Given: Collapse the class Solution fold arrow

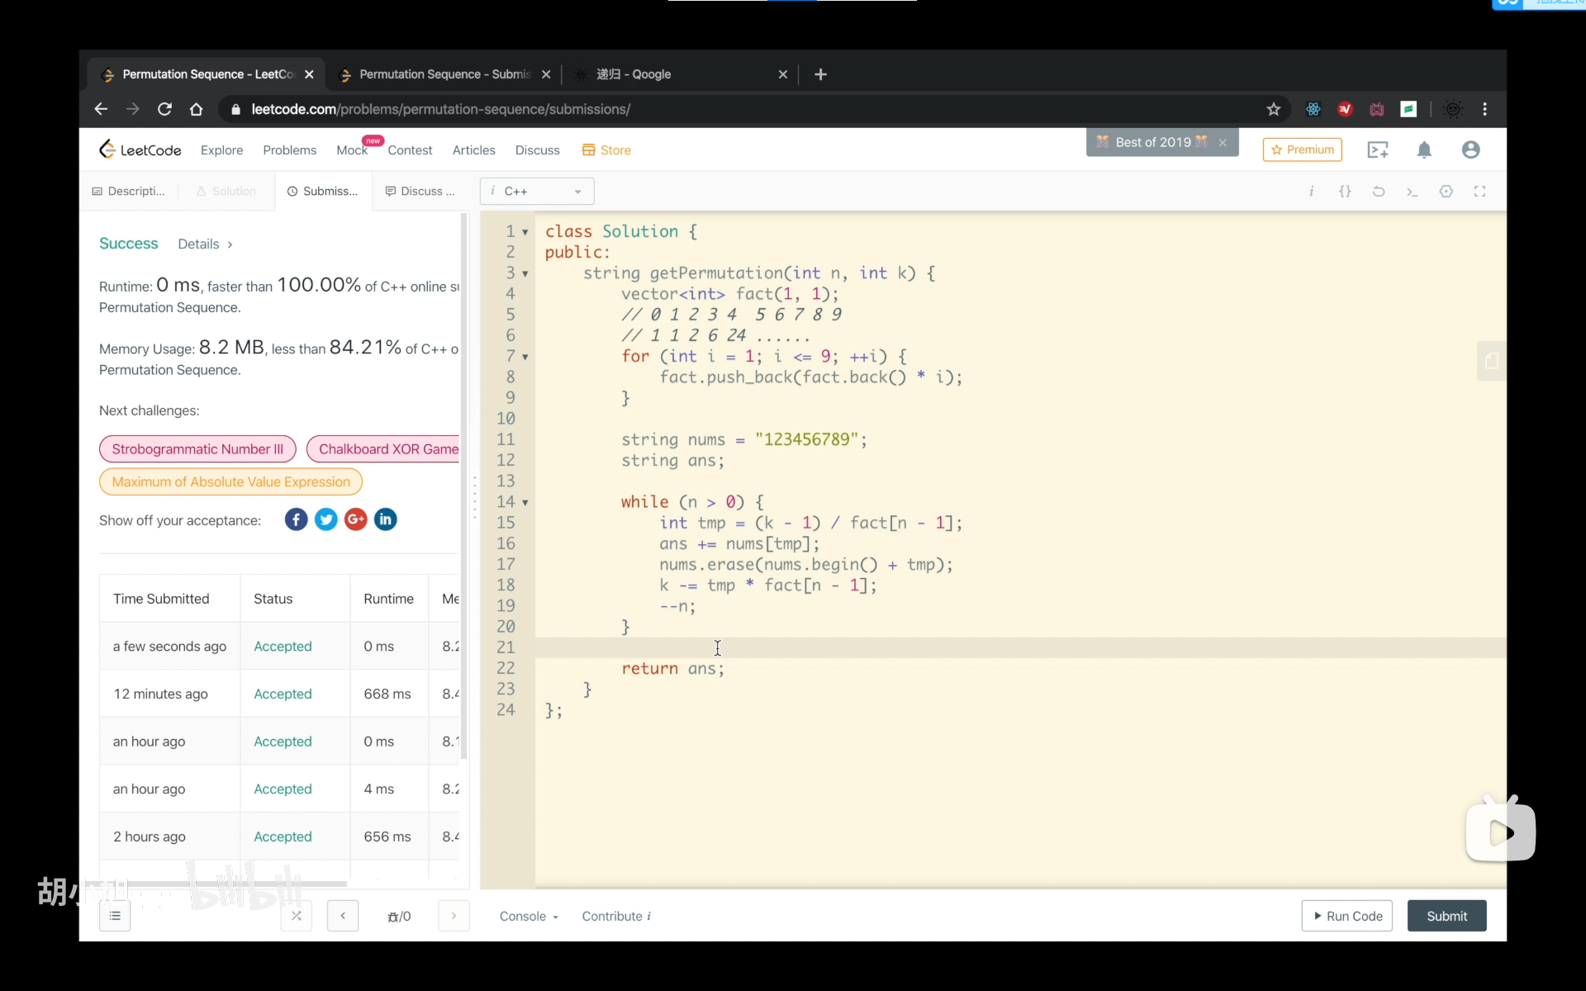Looking at the screenshot, I should (525, 233).
